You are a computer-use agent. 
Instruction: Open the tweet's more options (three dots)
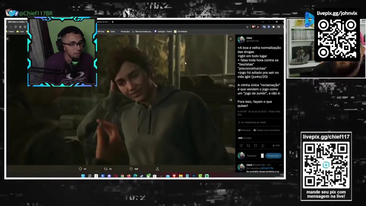pos(280,38)
